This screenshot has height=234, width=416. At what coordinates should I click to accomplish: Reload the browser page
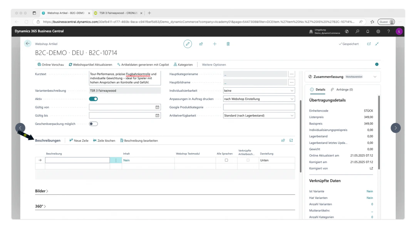[26, 22]
